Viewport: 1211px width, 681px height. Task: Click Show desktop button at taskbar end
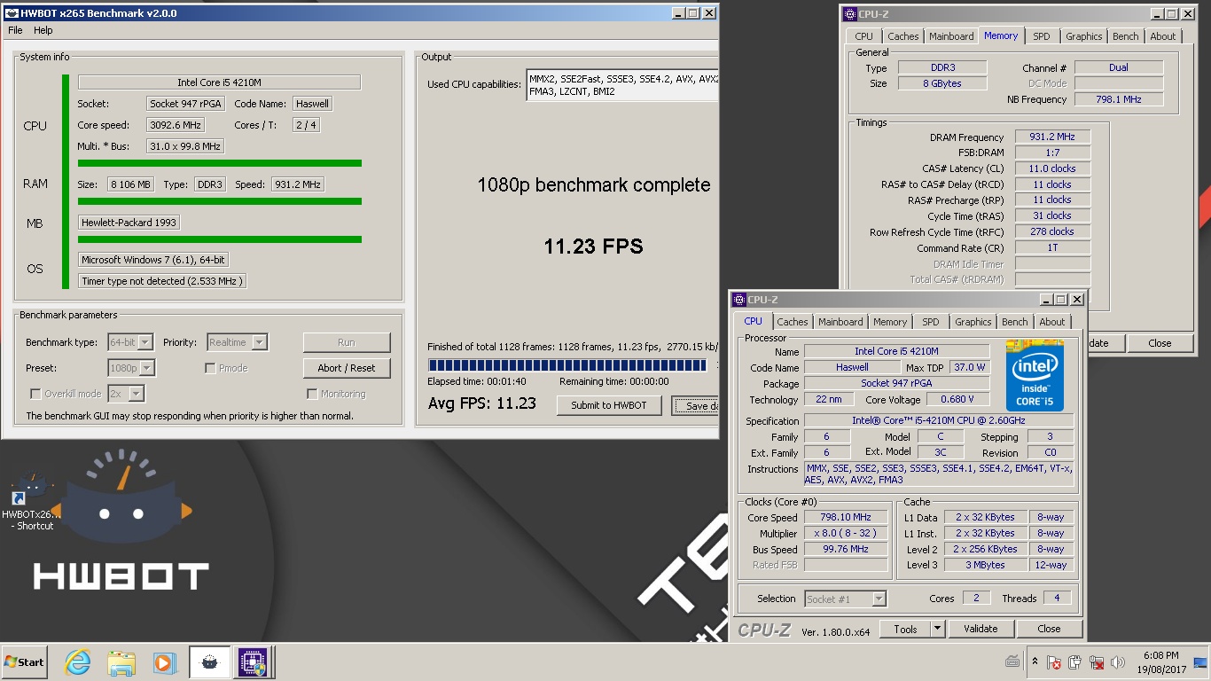click(x=1200, y=661)
